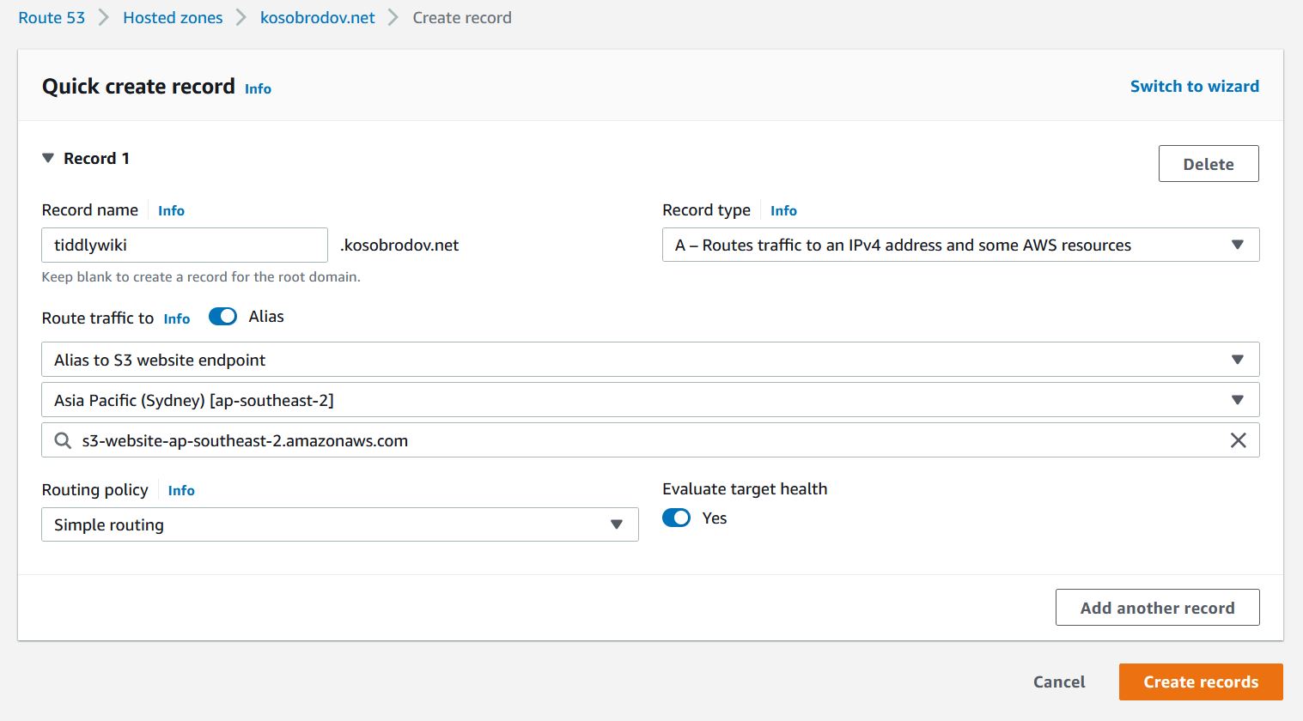The width and height of the screenshot is (1303, 721).
Task: Open Info next to Quick create record
Action: (x=258, y=88)
